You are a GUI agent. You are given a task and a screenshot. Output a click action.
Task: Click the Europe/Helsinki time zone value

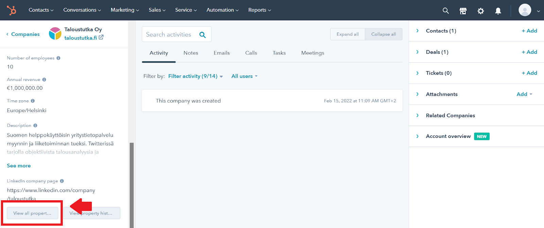(27, 110)
